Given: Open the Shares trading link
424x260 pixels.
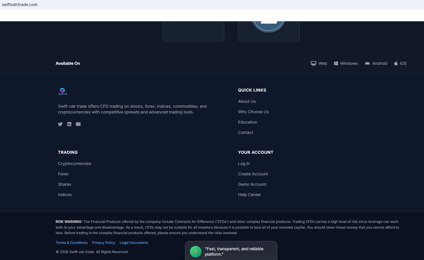Looking at the screenshot, I should [65, 184].
